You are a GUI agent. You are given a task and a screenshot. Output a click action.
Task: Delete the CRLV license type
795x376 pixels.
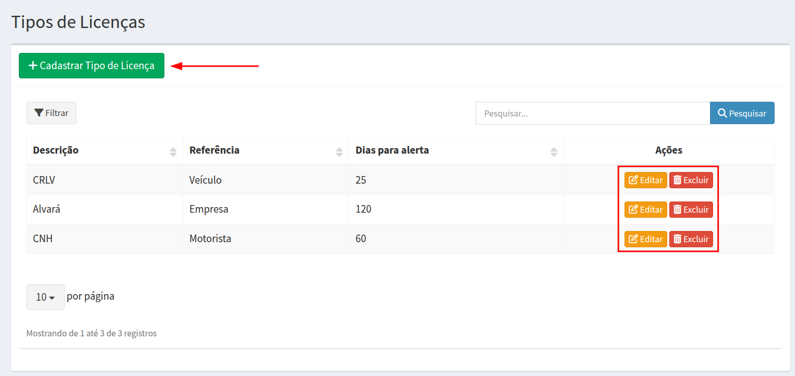(x=691, y=180)
